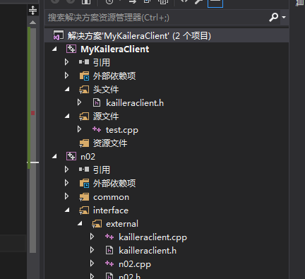Collapse the n02 project node
The width and height of the screenshot is (305, 279).
point(54,156)
